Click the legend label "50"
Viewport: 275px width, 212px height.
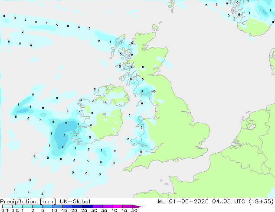coord(134,210)
